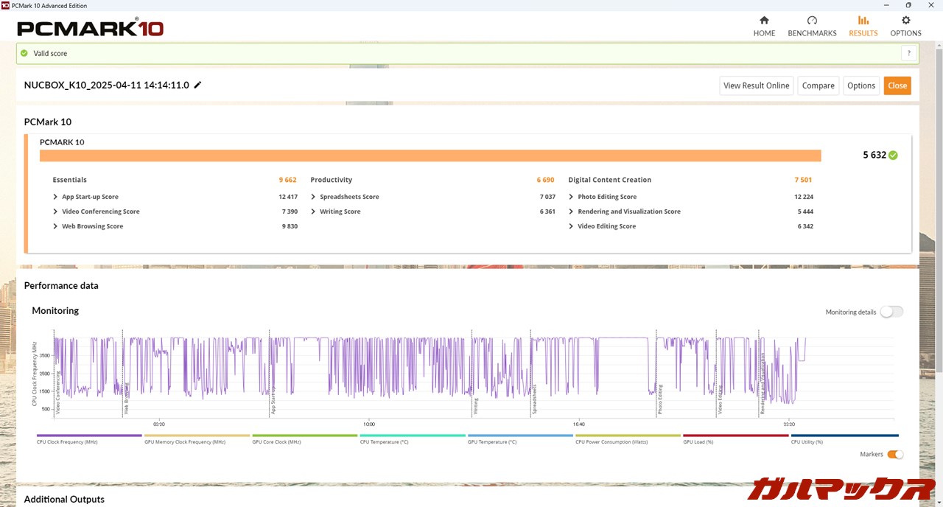Expand the Spreadsheets Score row
This screenshot has width=943, height=507.
(313, 197)
